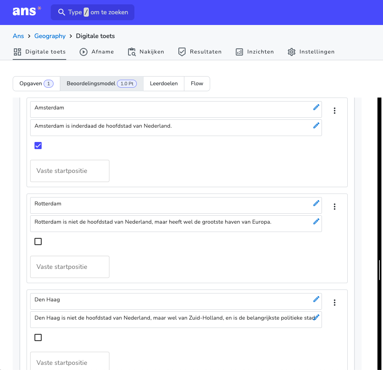Edit the Den Haag answer with pencil icon
383x370 pixels.
coord(316,299)
